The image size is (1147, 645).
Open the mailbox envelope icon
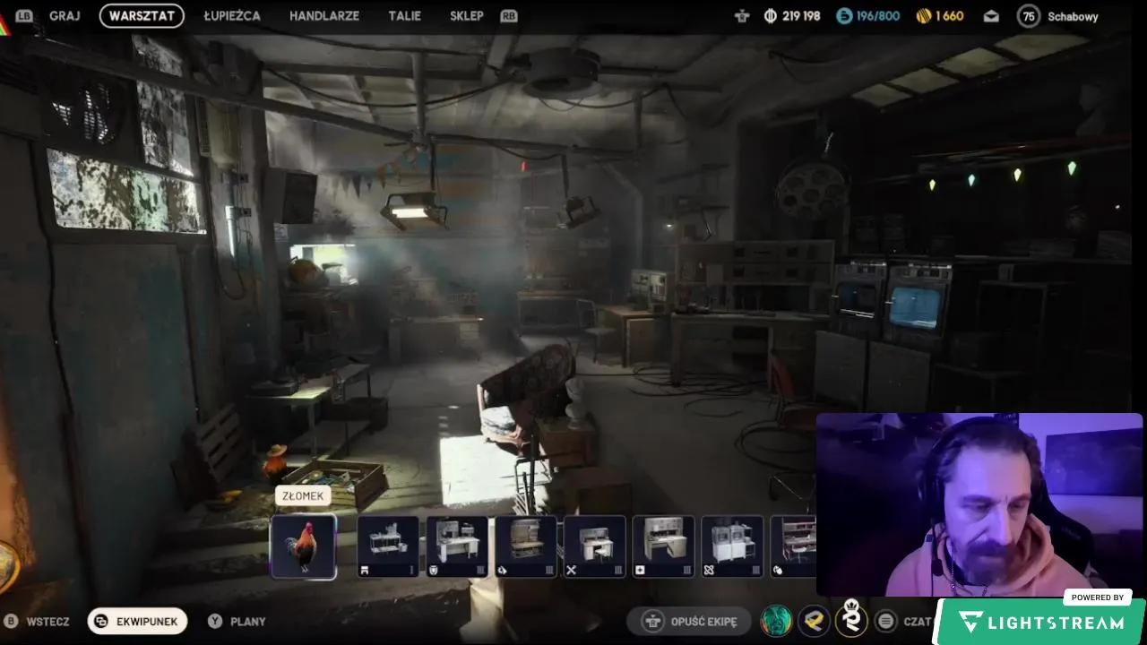(x=991, y=16)
